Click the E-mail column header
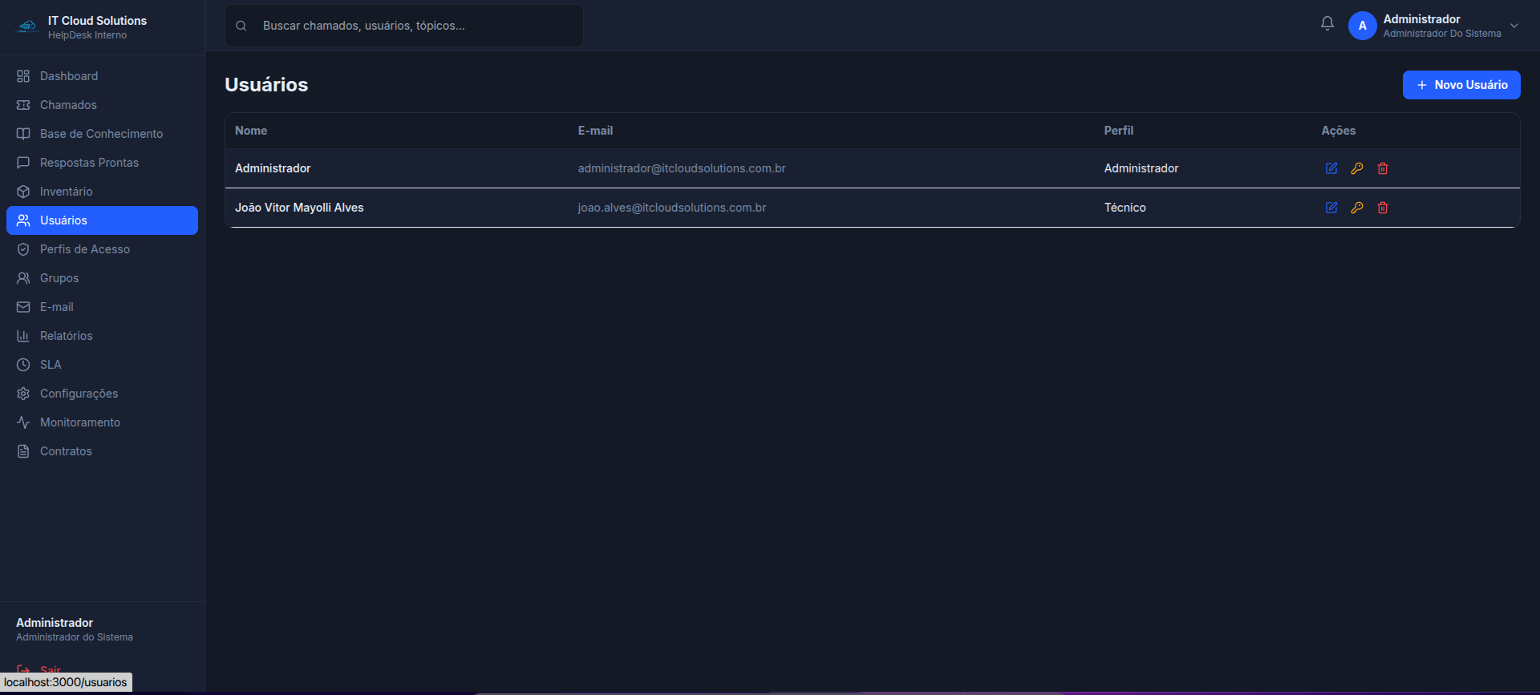 595,131
